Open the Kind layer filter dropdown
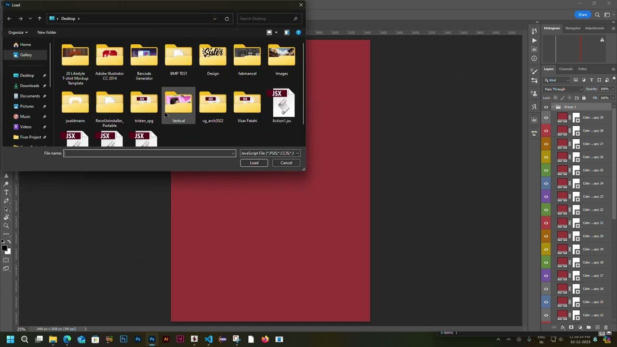617x347 pixels. tap(557, 80)
